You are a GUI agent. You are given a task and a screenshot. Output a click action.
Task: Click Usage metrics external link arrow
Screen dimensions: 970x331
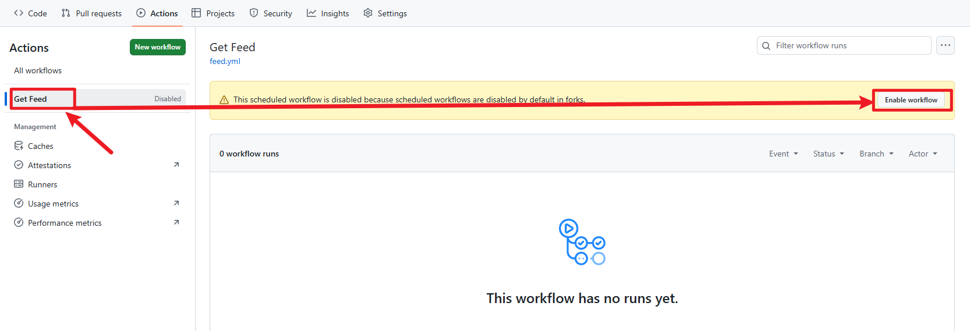click(176, 203)
